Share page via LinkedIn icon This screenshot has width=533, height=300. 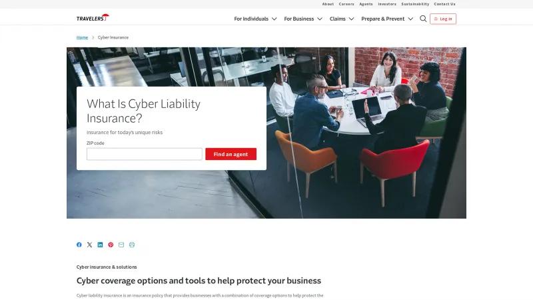tap(100, 245)
